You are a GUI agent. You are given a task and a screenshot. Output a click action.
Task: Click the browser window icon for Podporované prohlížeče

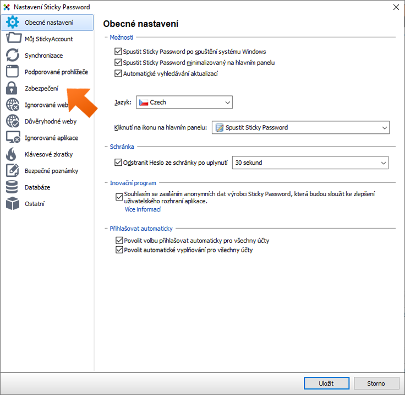[13, 72]
